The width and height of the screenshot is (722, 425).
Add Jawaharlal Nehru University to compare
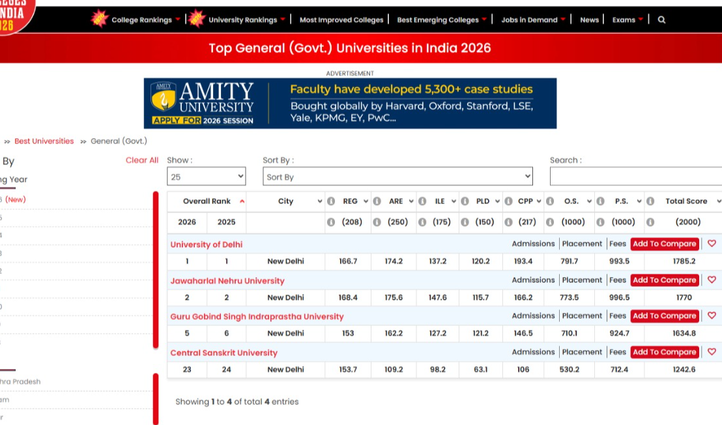tap(665, 280)
